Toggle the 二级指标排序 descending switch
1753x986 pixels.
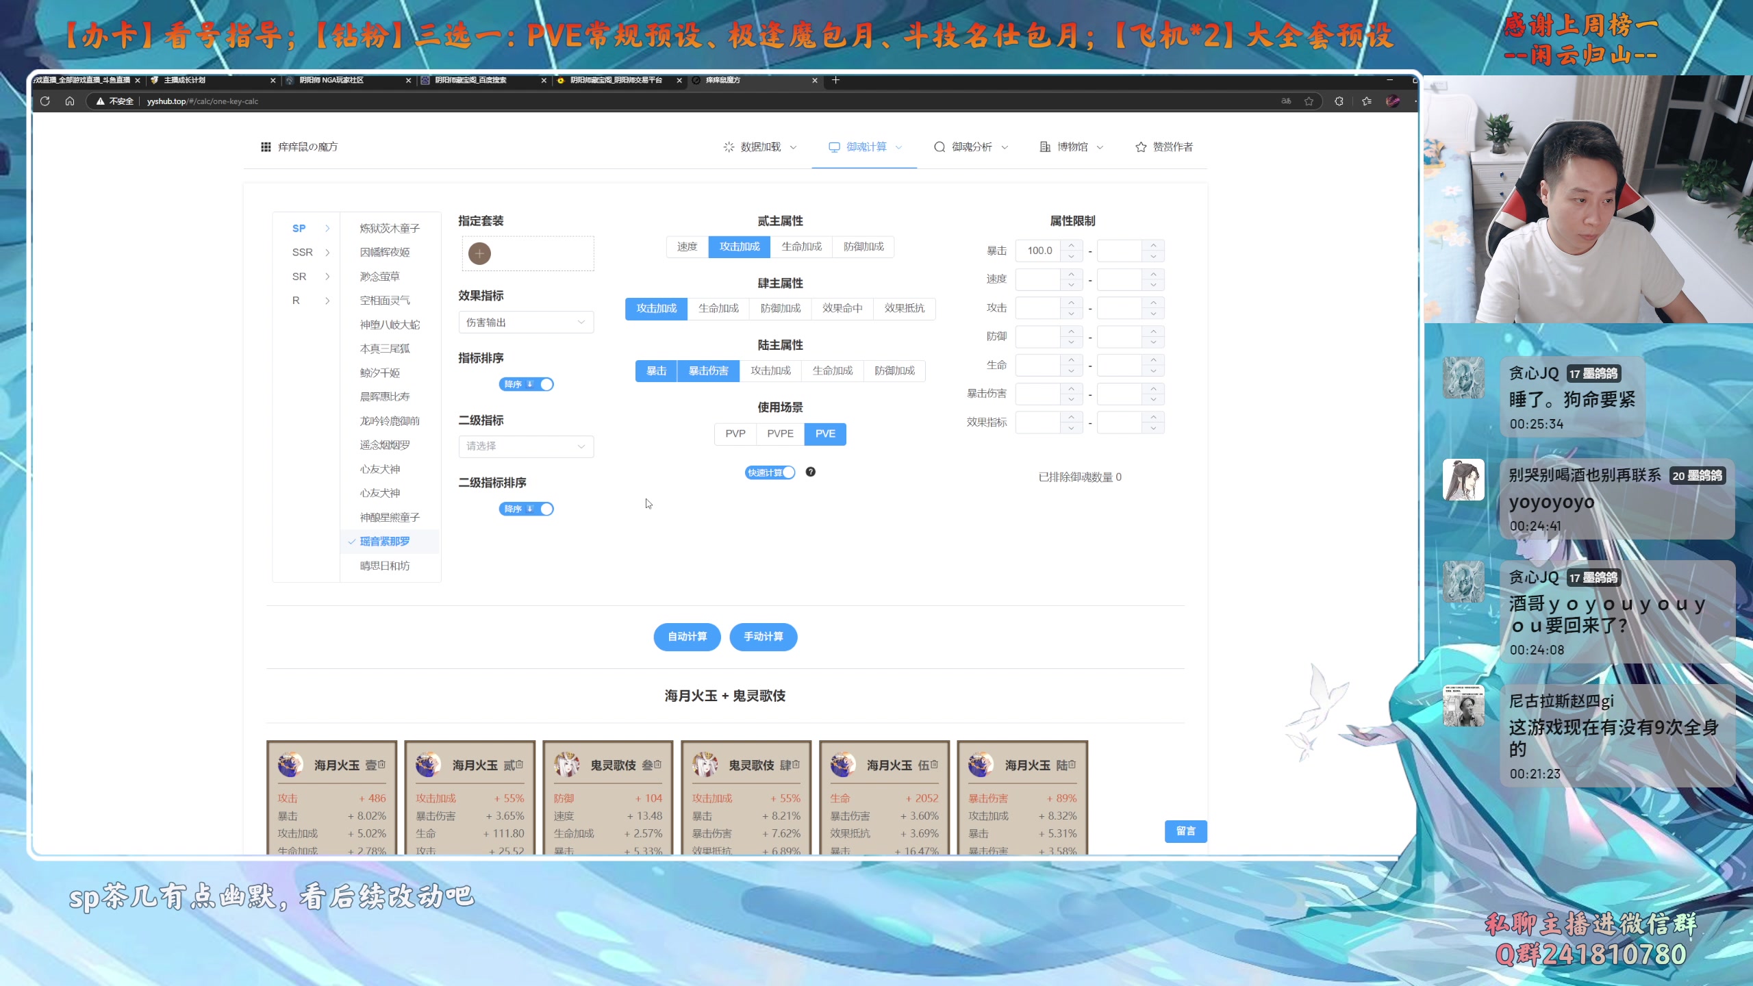click(x=526, y=509)
